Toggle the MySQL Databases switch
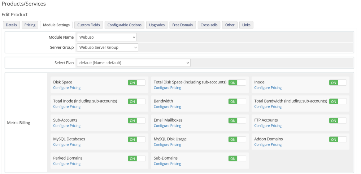 (x=136, y=139)
